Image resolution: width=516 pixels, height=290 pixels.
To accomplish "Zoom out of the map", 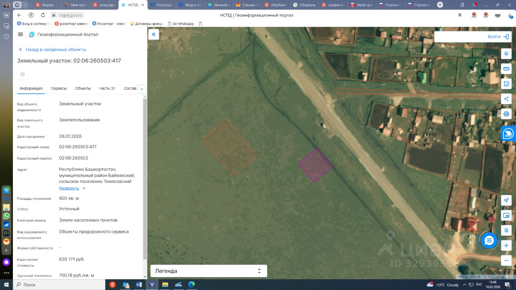I will (x=506, y=261).
